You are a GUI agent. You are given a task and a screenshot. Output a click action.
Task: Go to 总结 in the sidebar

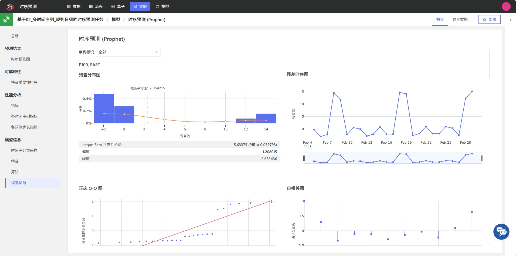(15, 36)
